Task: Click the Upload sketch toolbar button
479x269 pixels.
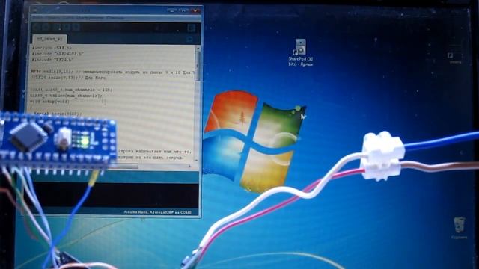Action: click(45, 28)
